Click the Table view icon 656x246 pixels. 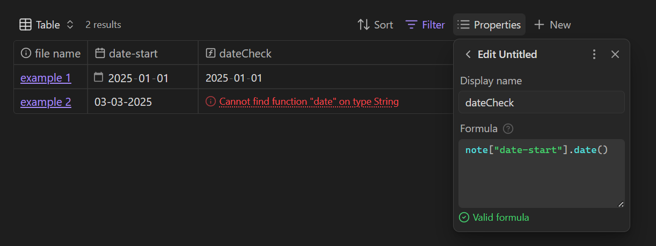(x=25, y=25)
